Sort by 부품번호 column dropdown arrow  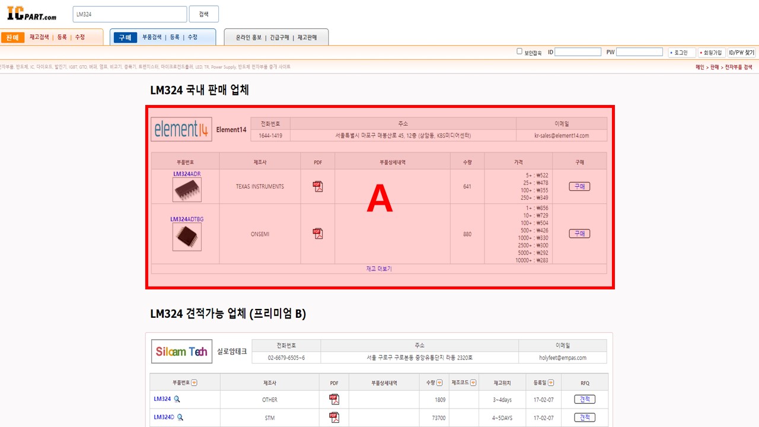coord(194,383)
